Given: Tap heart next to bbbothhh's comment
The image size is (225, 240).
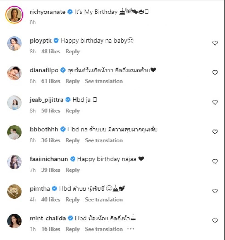Looking at the screenshot, I should tap(215, 132).
